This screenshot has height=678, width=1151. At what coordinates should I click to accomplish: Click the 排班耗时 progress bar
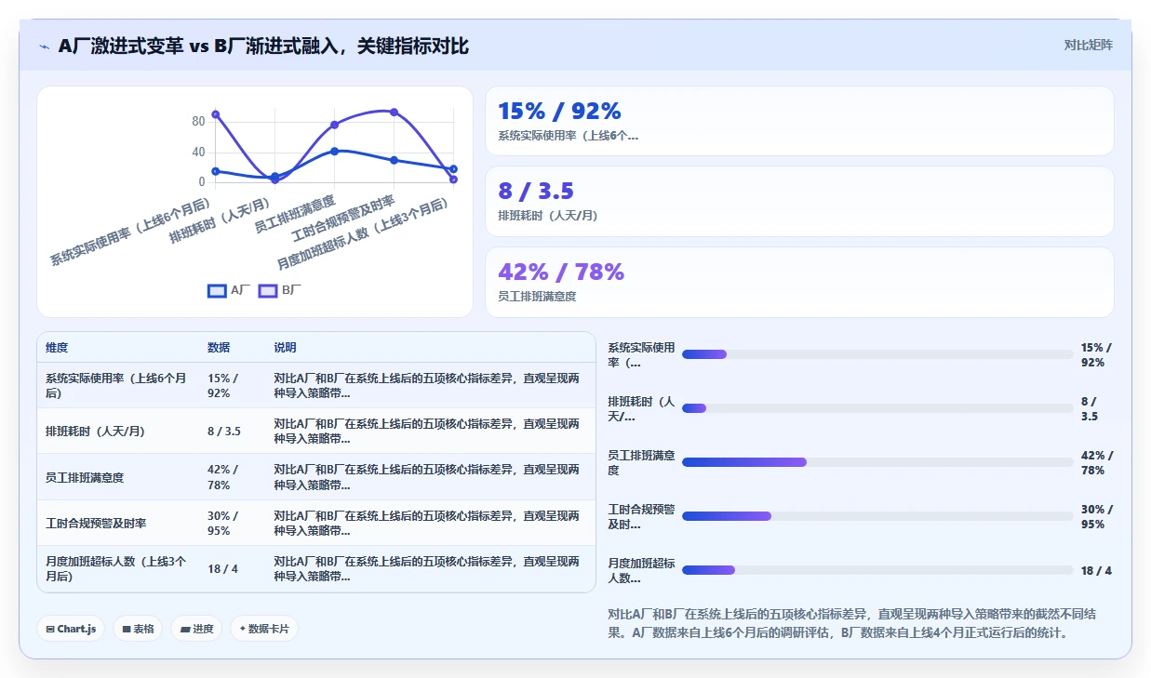tap(877, 408)
